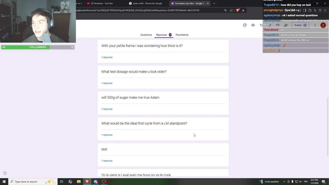
Task: Click the microphone system tray icon
Action: coord(292,182)
